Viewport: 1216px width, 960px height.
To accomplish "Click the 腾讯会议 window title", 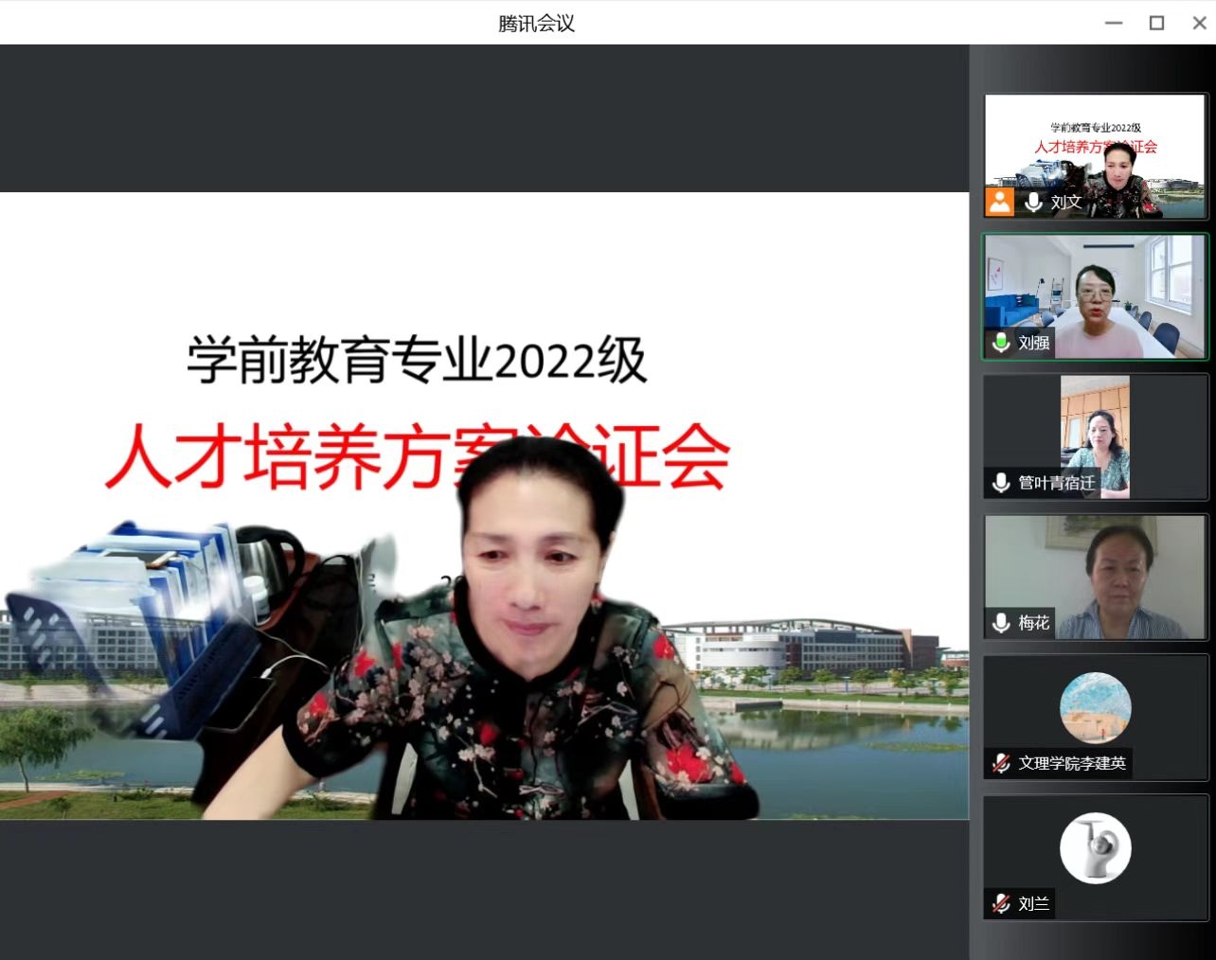I will tap(536, 23).
